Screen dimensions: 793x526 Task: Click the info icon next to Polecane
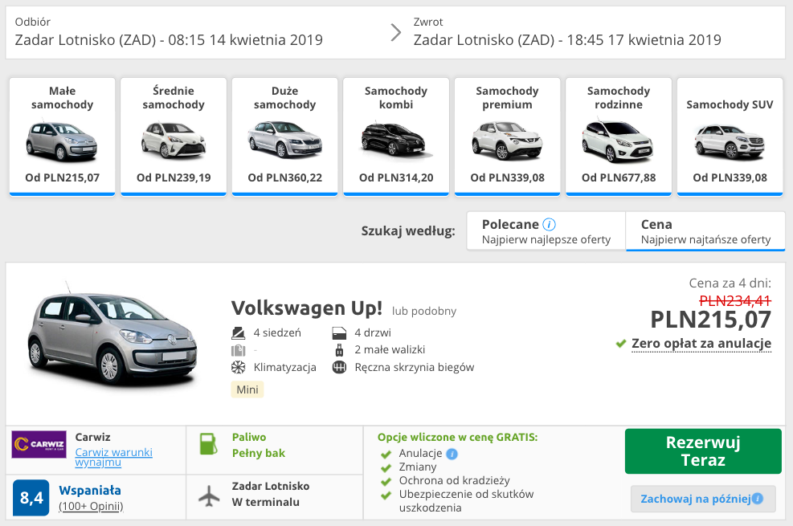point(549,224)
